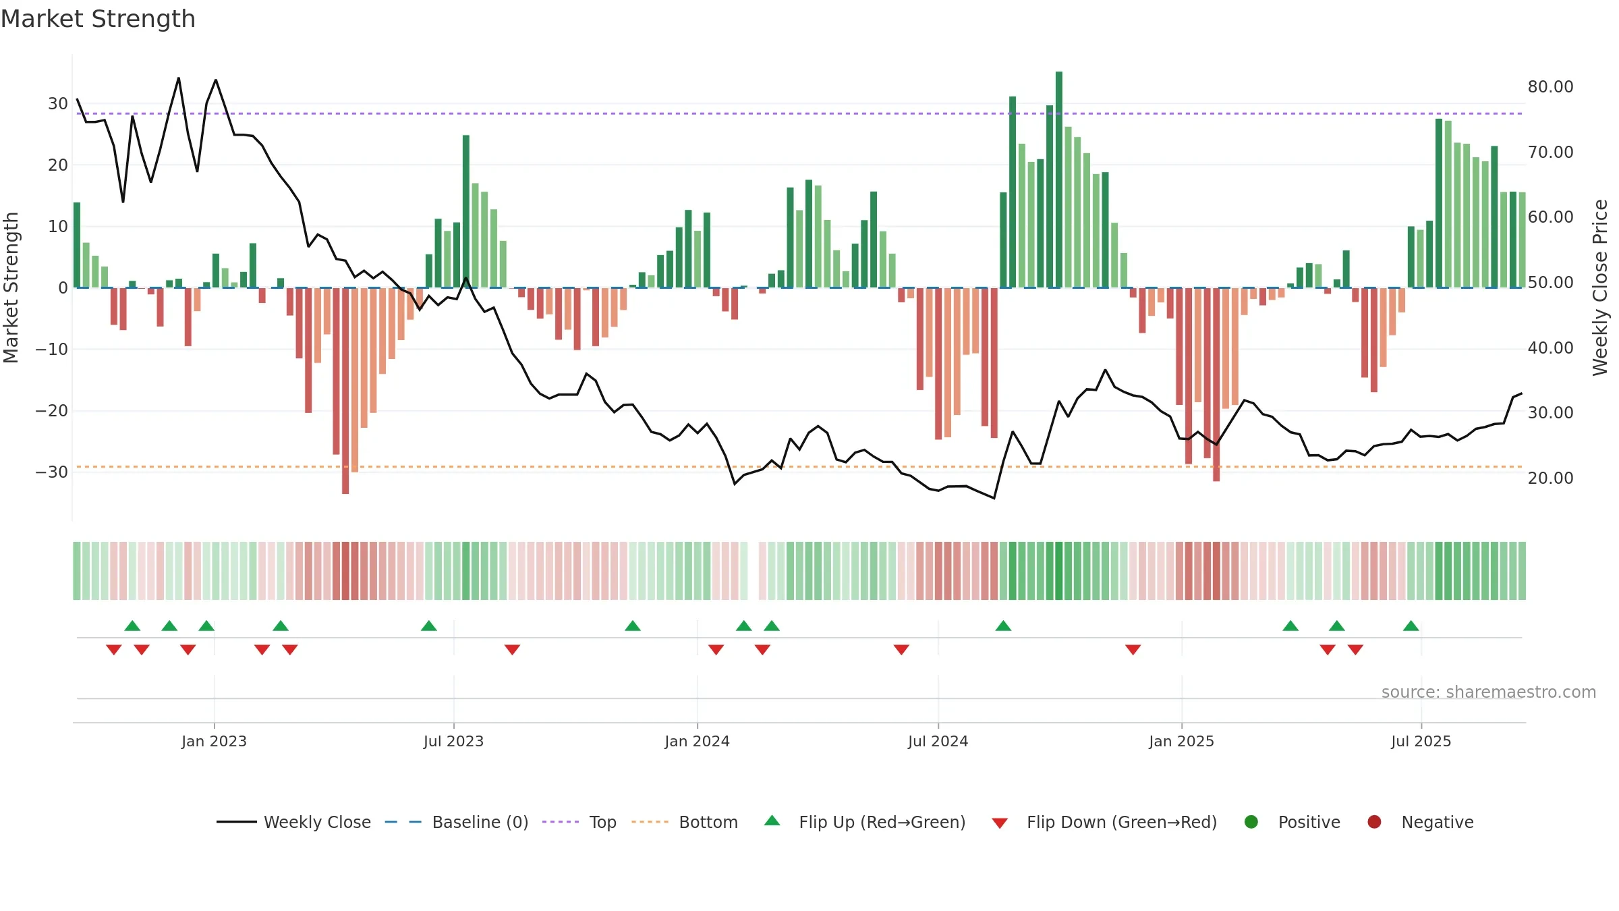Screen dimensions: 1619x911
Task: Click the red Negative circle icon in legend
Action: click(x=1374, y=822)
